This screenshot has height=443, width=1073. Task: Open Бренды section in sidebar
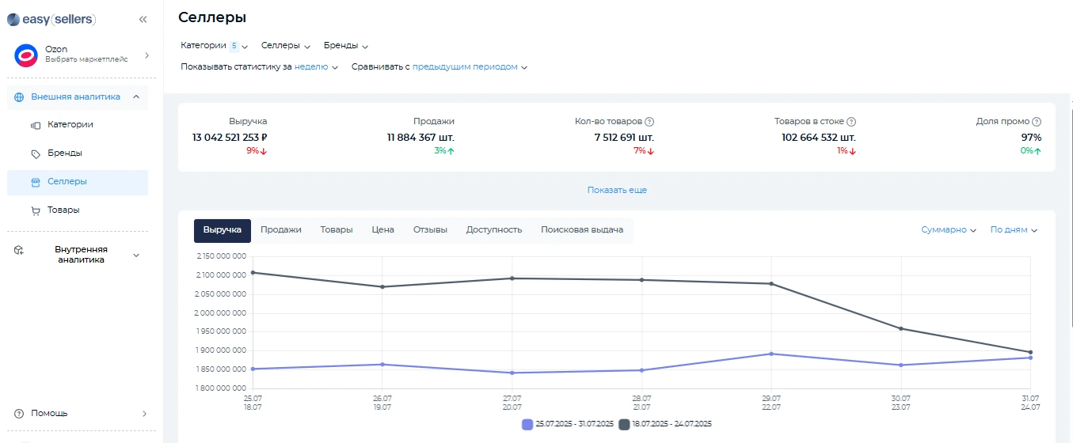tap(64, 153)
